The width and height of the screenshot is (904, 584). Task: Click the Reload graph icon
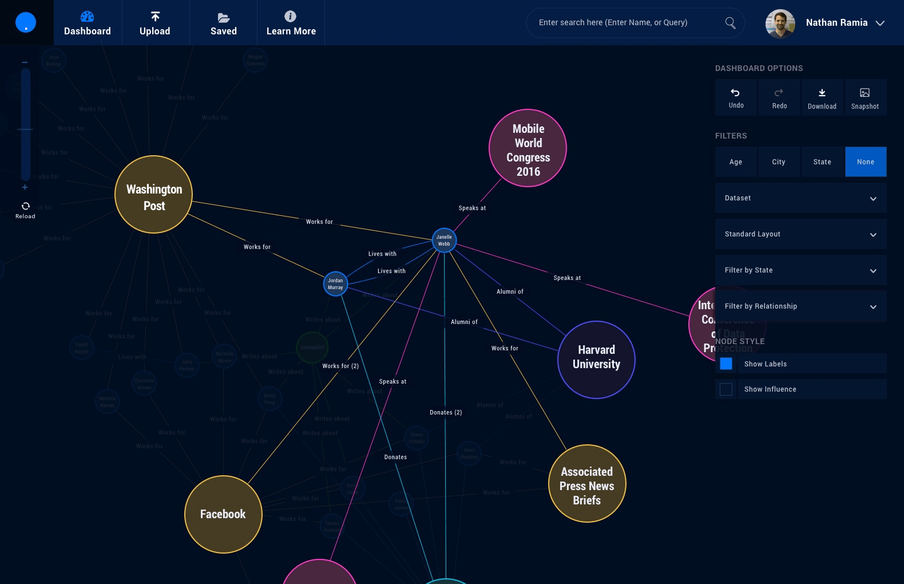[25, 206]
